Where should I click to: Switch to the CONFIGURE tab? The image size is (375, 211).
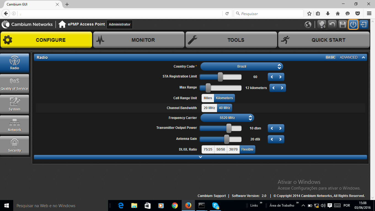tap(46, 40)
